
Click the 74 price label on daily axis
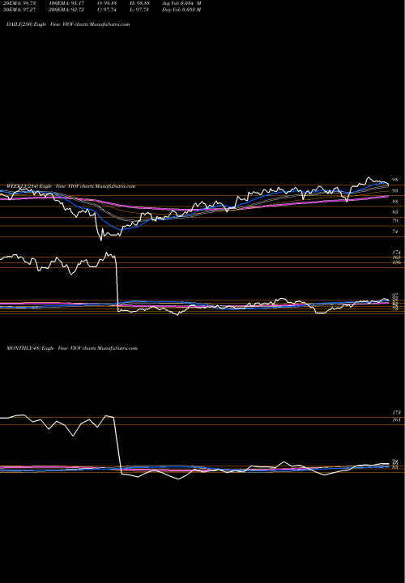pos(395,232)
